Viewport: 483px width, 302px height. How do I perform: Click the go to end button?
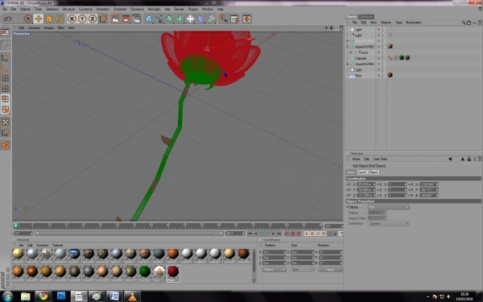279,234
